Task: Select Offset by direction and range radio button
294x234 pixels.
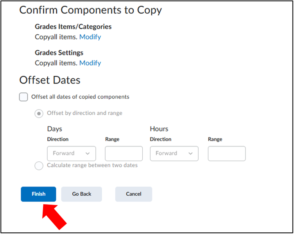Action: (x=39, y=113)
